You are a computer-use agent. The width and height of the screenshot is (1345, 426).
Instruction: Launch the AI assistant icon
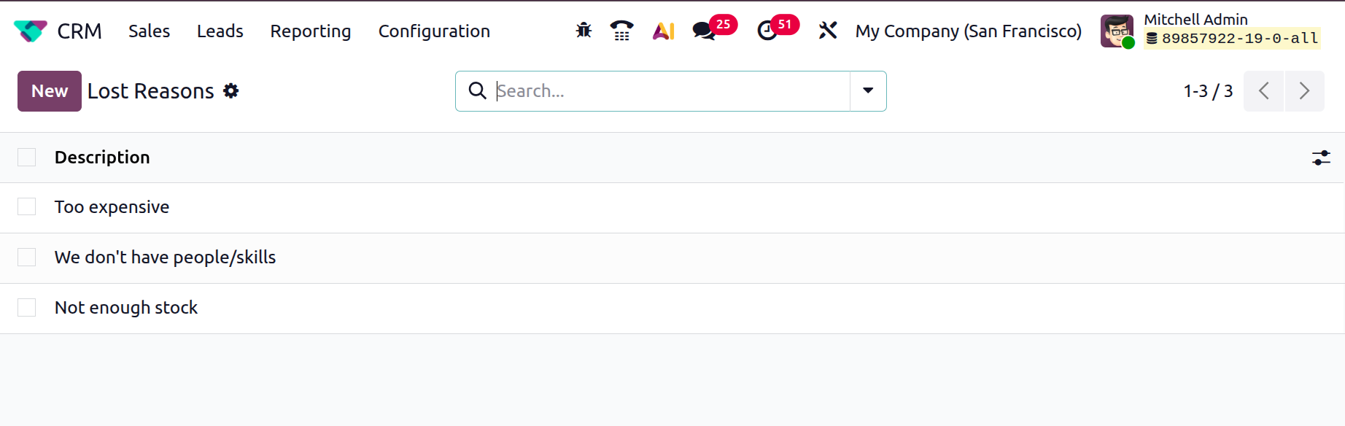663,31
